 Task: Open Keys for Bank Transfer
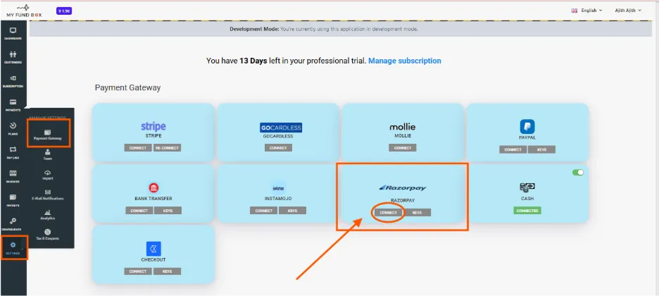click(x=168, y=211)
